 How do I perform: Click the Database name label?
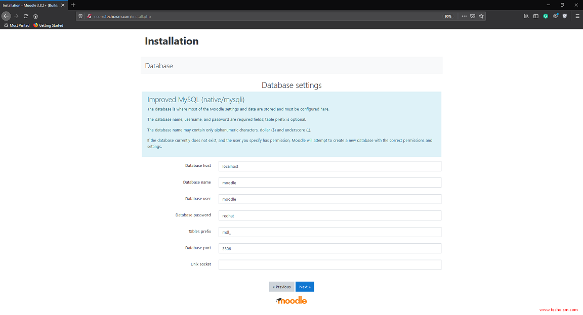tap(197, 183)
